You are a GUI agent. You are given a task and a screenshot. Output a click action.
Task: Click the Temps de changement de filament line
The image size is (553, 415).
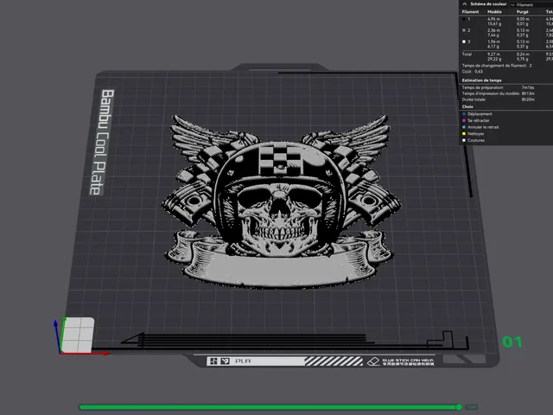pyautogui.click(x=497, y=66)
